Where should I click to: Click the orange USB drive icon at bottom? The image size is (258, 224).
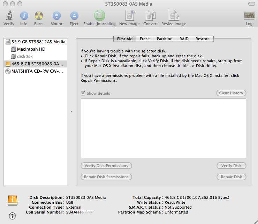pyautogui.click(x=13, y=200)
